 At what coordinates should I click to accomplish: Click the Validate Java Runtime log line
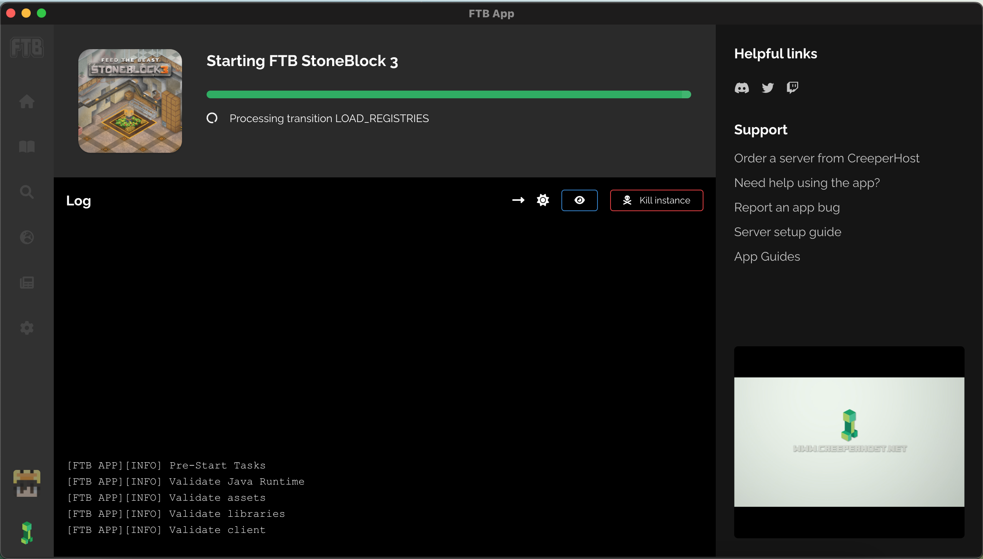[x=186, y=481]
